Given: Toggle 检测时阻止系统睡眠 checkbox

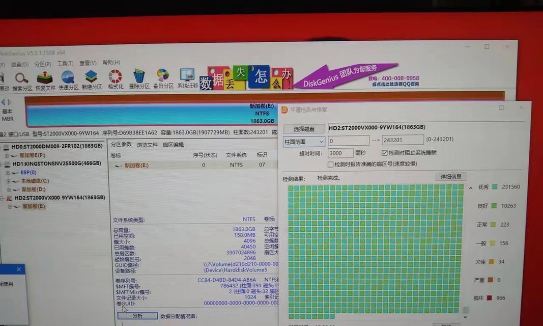Looking at the screenshot, I should click(x=384, y=153).
